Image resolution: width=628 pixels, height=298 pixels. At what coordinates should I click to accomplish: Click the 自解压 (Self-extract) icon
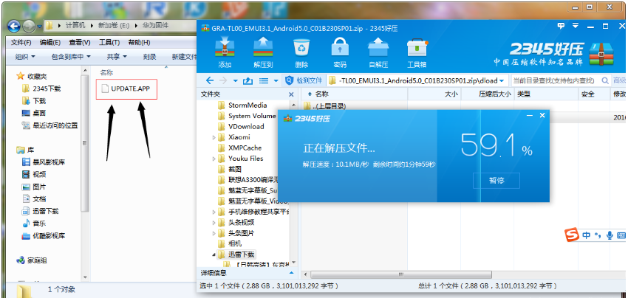coord(378,52)
